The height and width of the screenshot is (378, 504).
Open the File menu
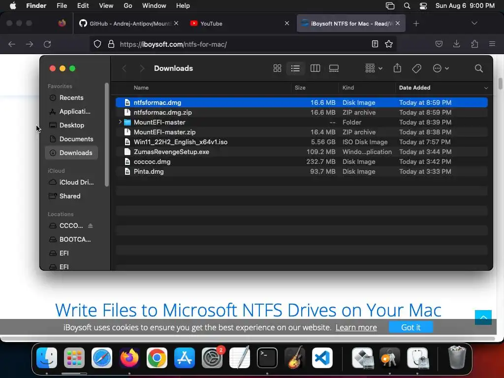pyautogui.click(x=62, y=6)
